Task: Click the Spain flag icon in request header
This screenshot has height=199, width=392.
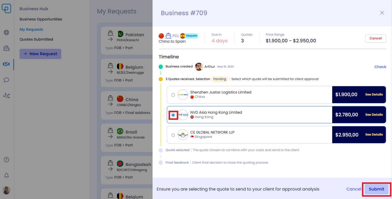Action: click(183, 36)
